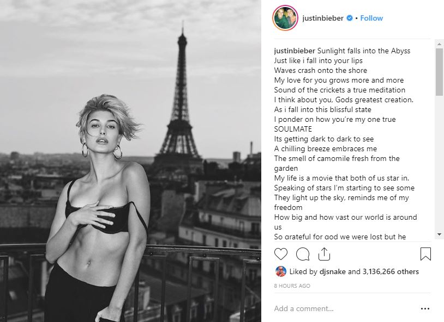
Task: Click the caption scrollbar up arrow
Action: pos(439,44)
